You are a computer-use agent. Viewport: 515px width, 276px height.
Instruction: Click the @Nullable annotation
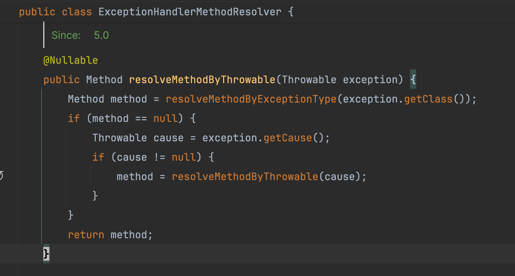71,60
